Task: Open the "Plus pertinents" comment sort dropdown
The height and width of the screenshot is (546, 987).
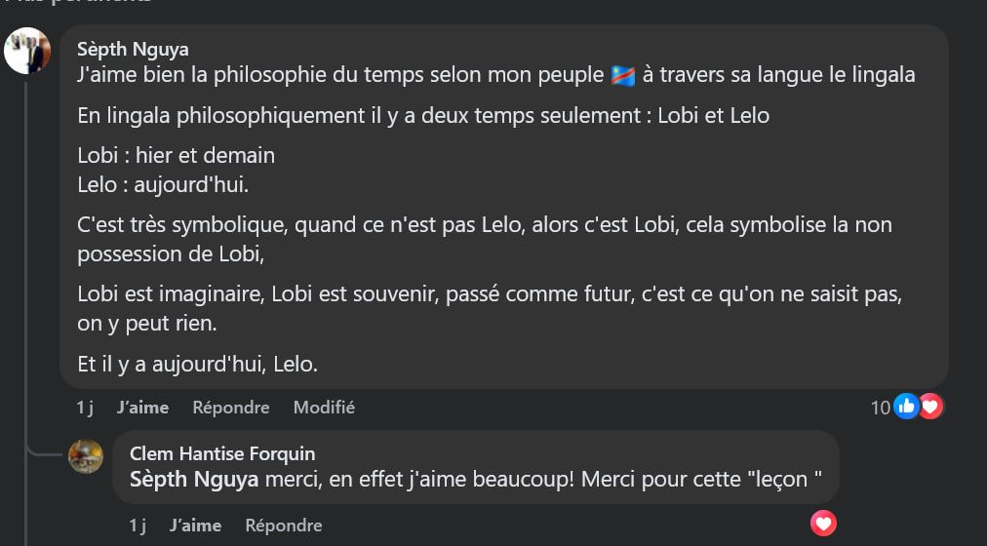Action: coord(78,3)
